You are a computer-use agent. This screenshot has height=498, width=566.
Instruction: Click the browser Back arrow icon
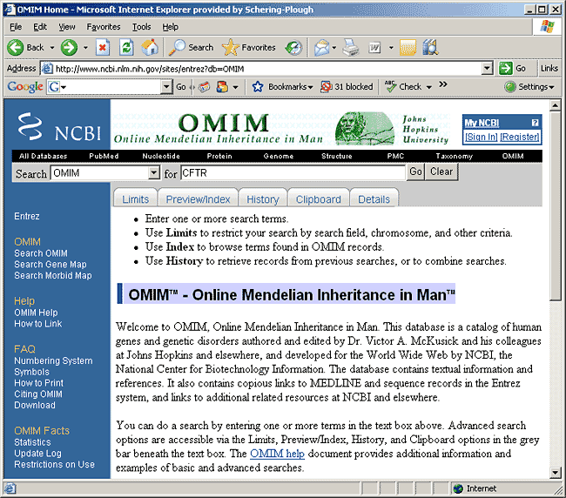[x=15, y=47]
